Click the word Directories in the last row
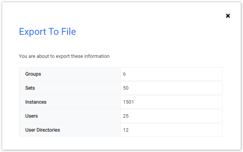This screenshot has height=152, width=243. [x=48, y=130]
